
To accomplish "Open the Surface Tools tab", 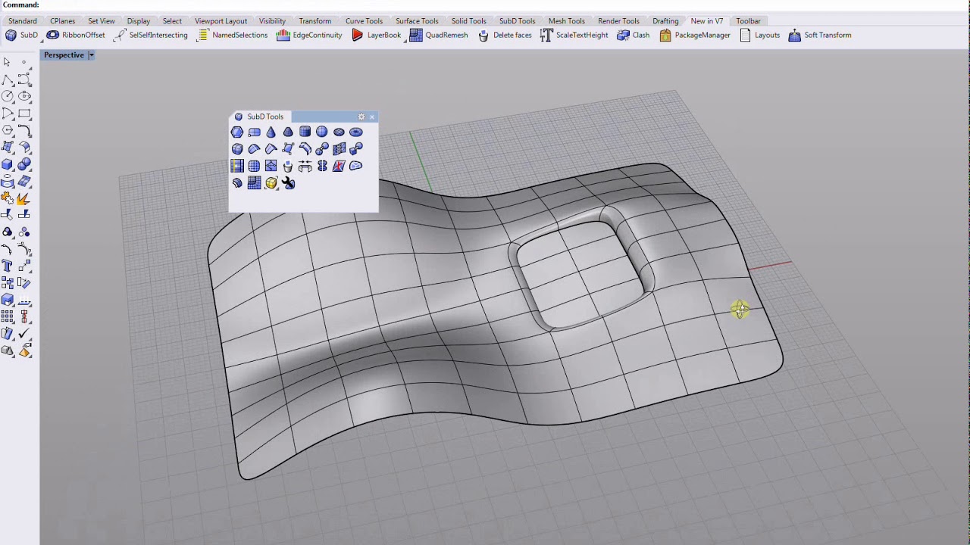I will point(417,21).
